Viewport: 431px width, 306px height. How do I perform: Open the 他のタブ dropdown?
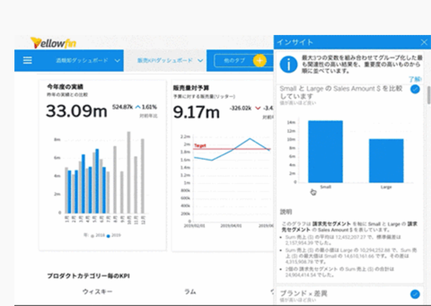pos(233,61)
